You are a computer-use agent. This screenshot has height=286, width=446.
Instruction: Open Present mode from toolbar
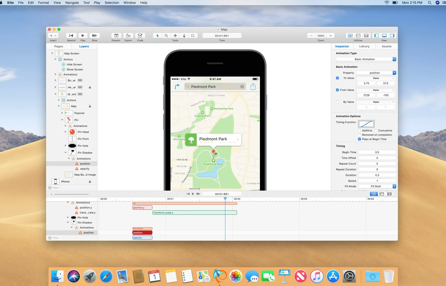point(116,36)
